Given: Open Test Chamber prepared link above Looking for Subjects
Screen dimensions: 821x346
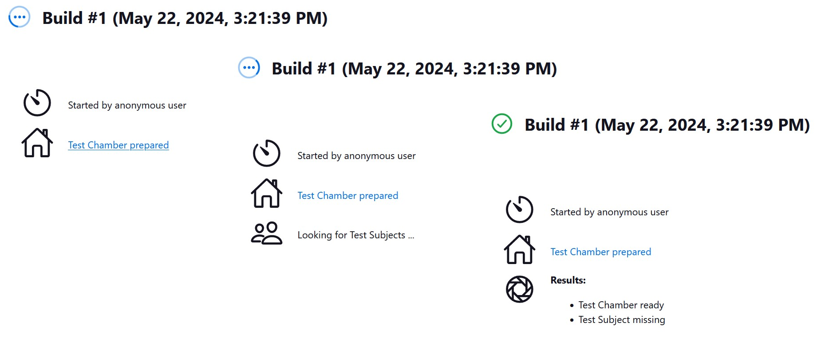Looking at the screenshot, I should click(347, 196).
